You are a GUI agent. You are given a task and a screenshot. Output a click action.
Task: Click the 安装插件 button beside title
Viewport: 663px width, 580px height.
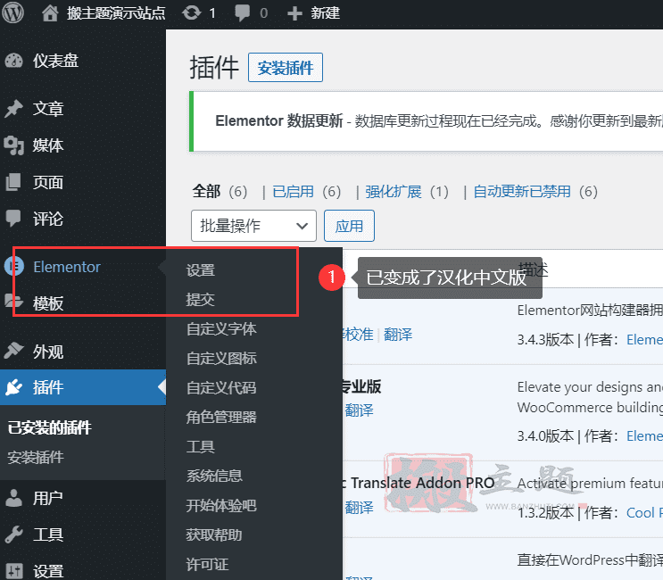click(286, 68)
